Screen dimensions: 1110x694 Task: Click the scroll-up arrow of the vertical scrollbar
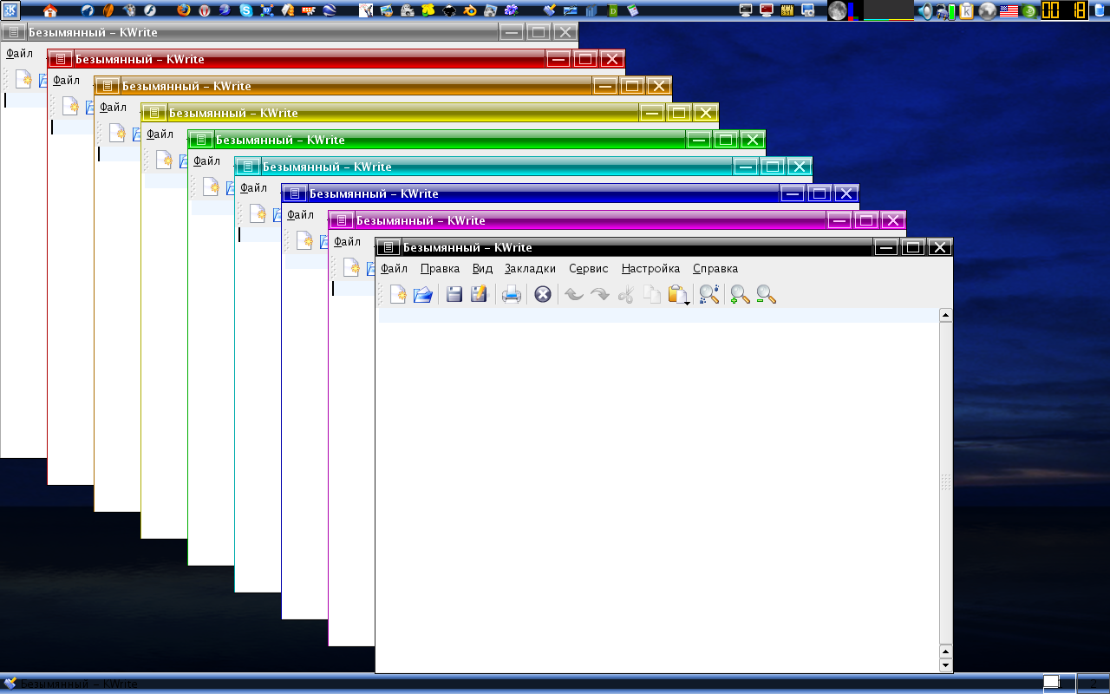point(946,316)
